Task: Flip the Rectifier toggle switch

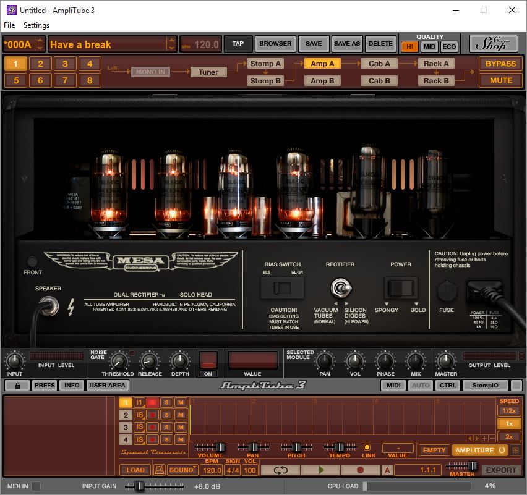Action: point(341,288)
